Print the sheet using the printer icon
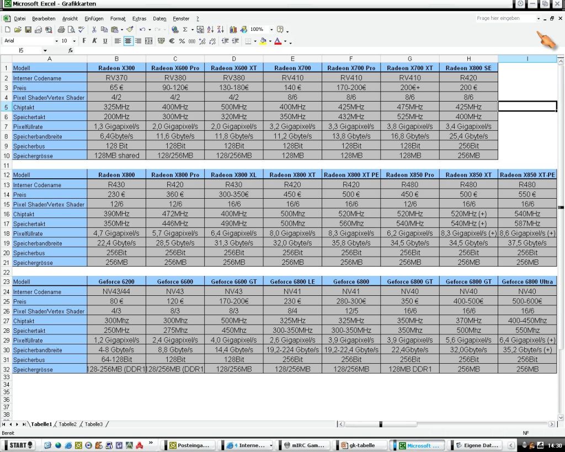The image size is (565, 452). tap(61, 30)
